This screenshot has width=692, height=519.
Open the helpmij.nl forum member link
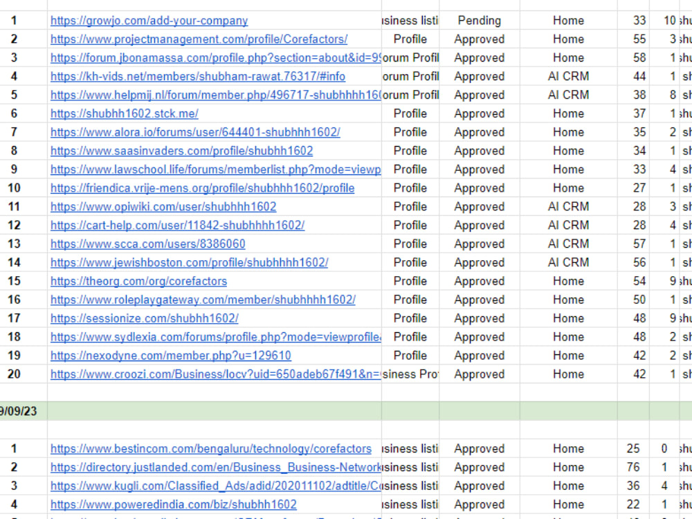pyautogui.click(x=215, y=95)
